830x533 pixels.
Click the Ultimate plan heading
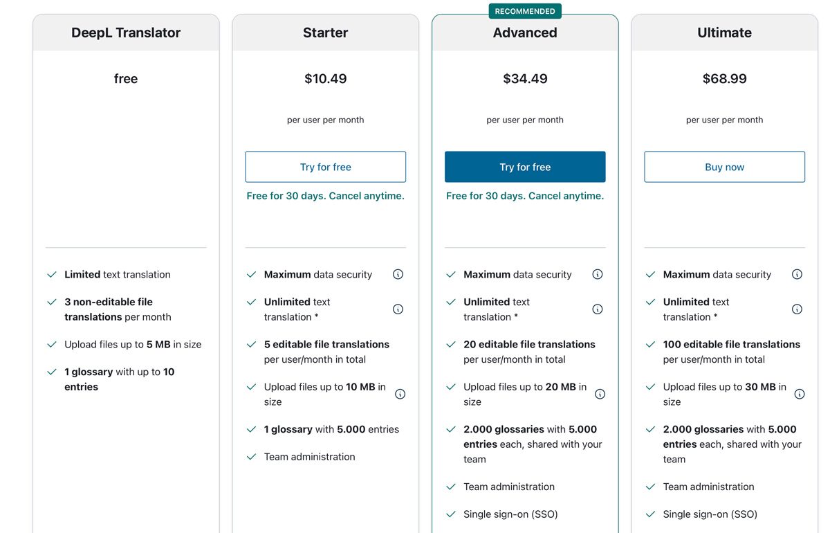[x=725, y=33]
